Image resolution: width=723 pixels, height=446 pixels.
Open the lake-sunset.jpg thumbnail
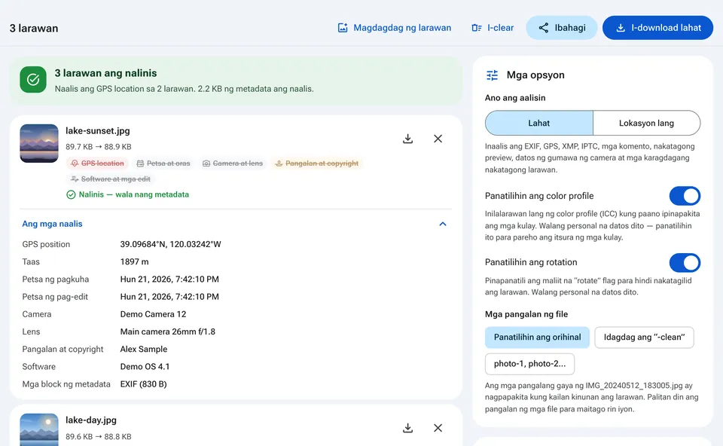tap(39, 143)
